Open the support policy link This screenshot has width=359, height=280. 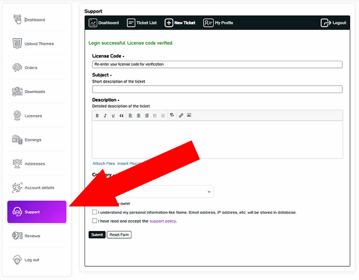click(163, 221)
